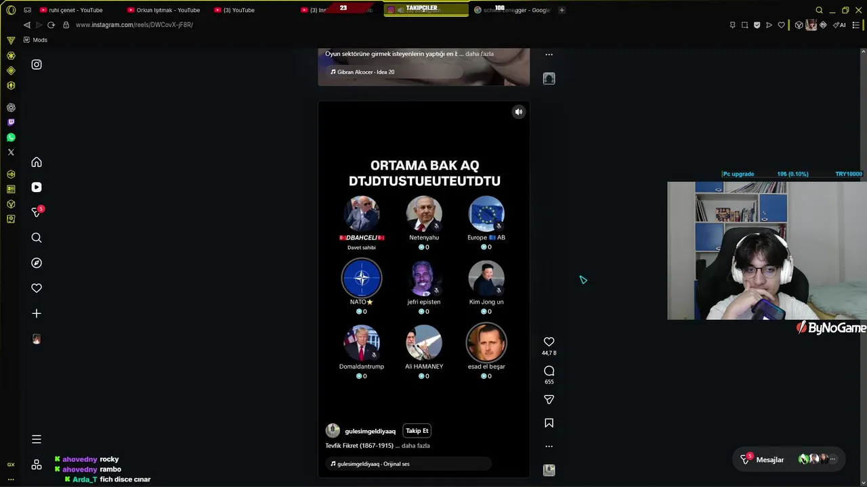Viewport: 867px width, 487px height.
Task: Open workspaces icon beside Opera logo
Action: 28,10
